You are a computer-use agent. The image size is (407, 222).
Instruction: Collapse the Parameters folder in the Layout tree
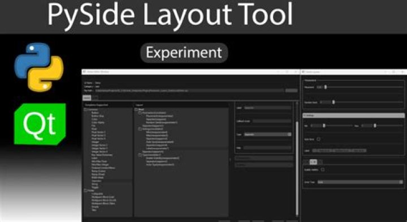140,113
